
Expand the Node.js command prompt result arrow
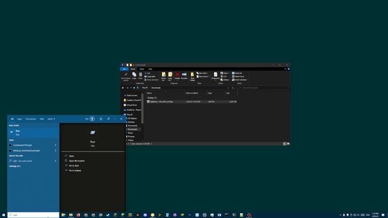tap(55, 151)
